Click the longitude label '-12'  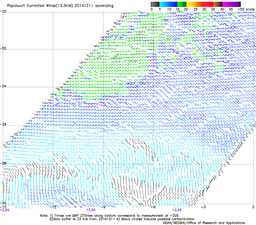pos(53,207)
